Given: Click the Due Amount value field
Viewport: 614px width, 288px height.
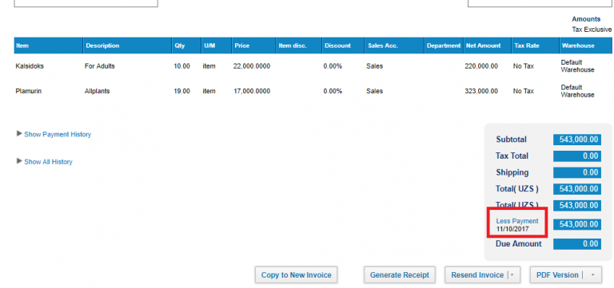Looking at the screenshot, I should point(577,244).
